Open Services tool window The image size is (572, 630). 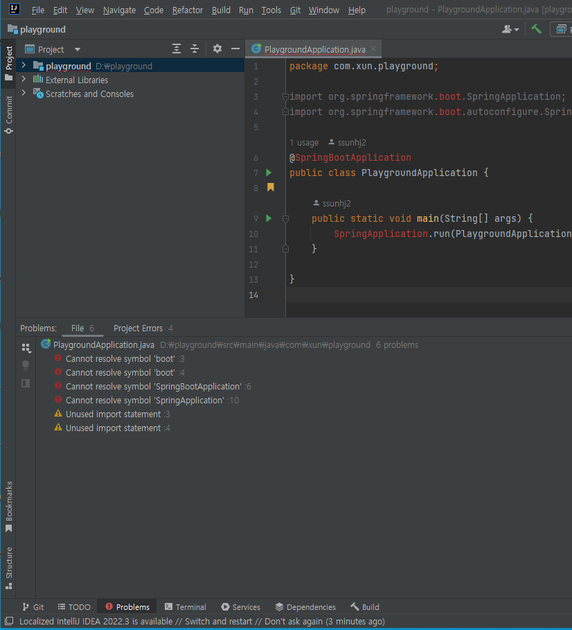click(241, 606)
